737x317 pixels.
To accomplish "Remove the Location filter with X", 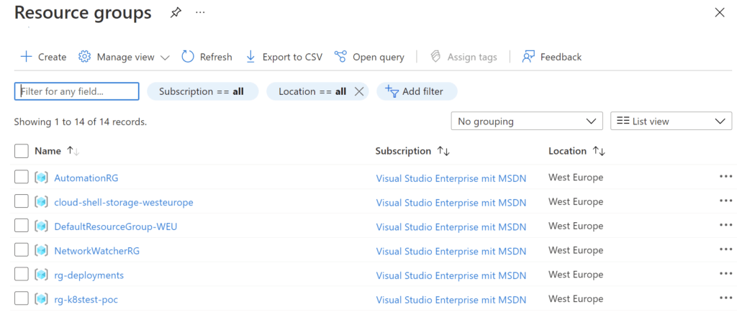I will [x=359, y=91].
